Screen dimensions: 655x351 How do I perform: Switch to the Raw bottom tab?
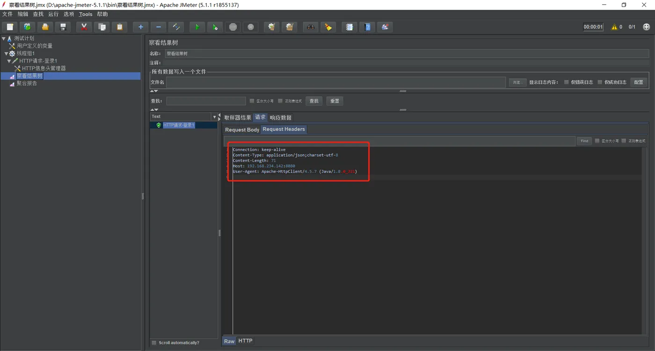[229, 341]
